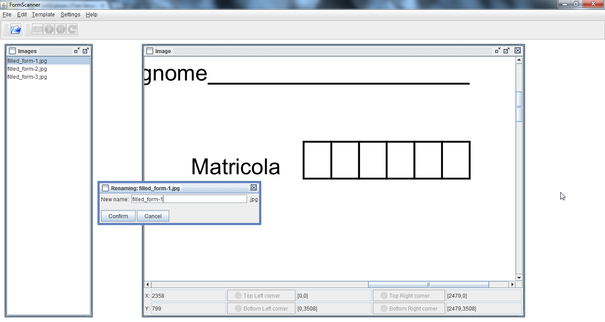
Task: Open the Template menu
Action: [x=43, y=15]
